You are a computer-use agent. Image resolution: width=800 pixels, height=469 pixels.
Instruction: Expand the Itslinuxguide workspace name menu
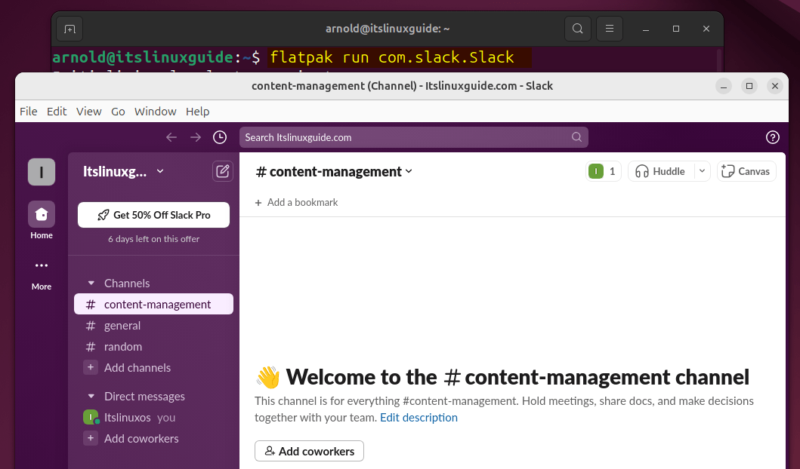pyautogui.click(x=124, y=171)
